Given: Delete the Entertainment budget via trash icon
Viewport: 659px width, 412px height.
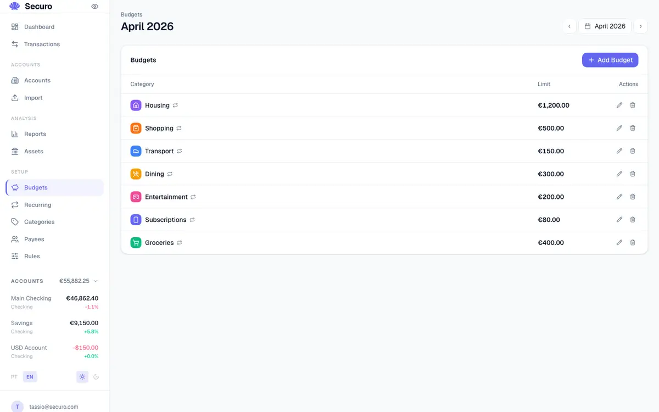Looking at the screenshot, I should (x=633, y=197).
